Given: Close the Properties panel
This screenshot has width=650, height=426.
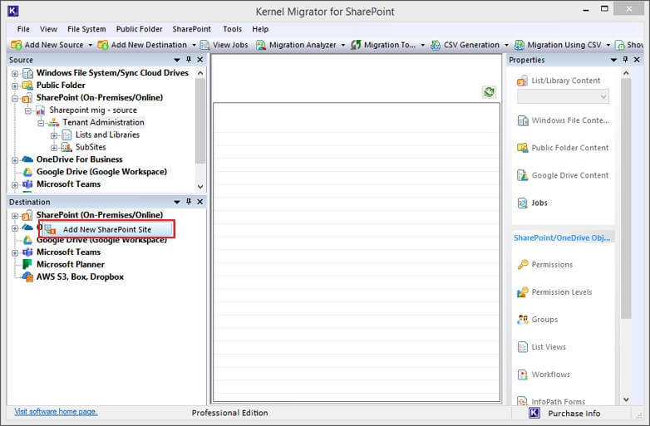Looking at the screenshot, I should coord(637,60).
